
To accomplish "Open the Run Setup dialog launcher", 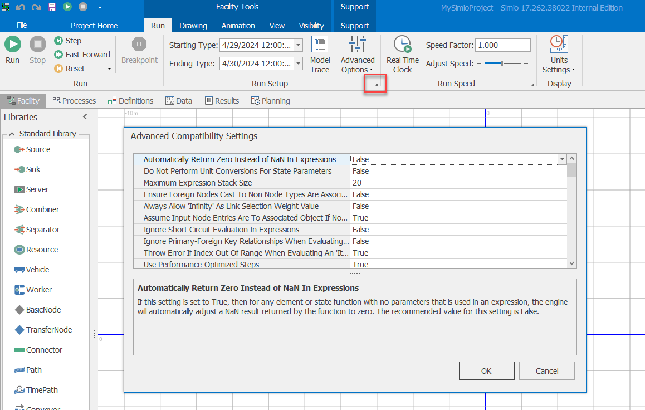I will (x=375, y=84).
